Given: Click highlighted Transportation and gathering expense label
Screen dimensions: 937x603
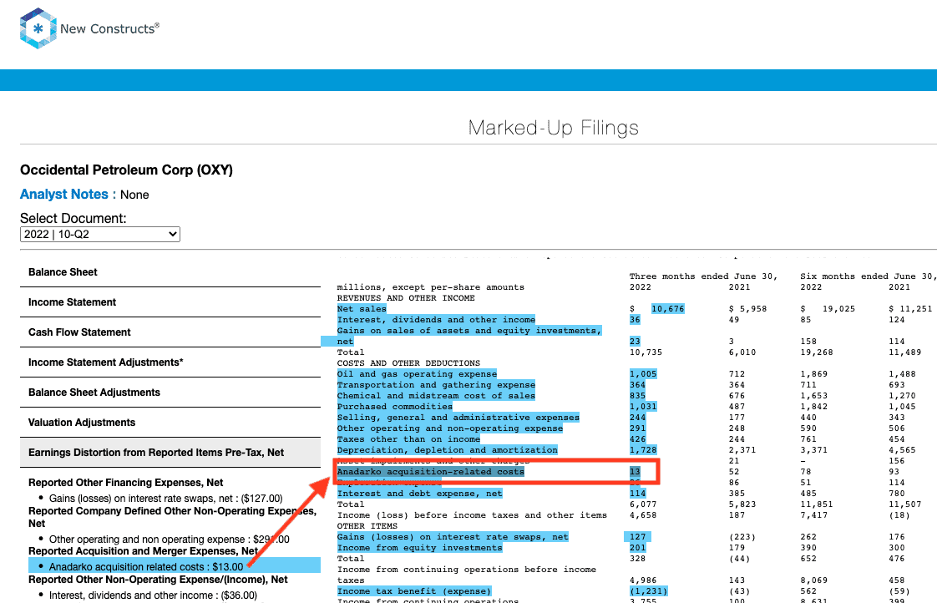Looking at the screenshot, I should pos(436,385).
